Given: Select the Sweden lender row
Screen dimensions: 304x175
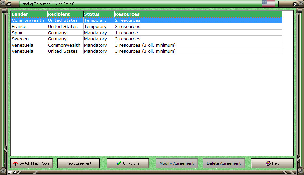Looking at the screenshot, I should (146, 39).
